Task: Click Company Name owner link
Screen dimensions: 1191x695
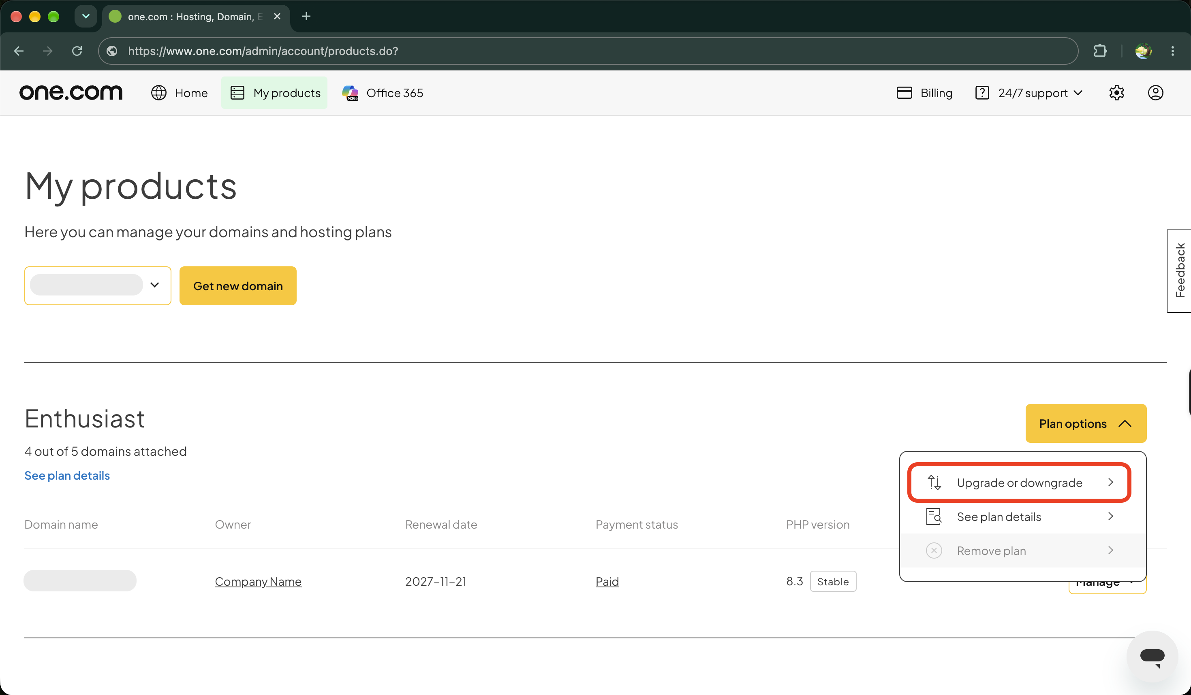Action: tap(258, 581)
